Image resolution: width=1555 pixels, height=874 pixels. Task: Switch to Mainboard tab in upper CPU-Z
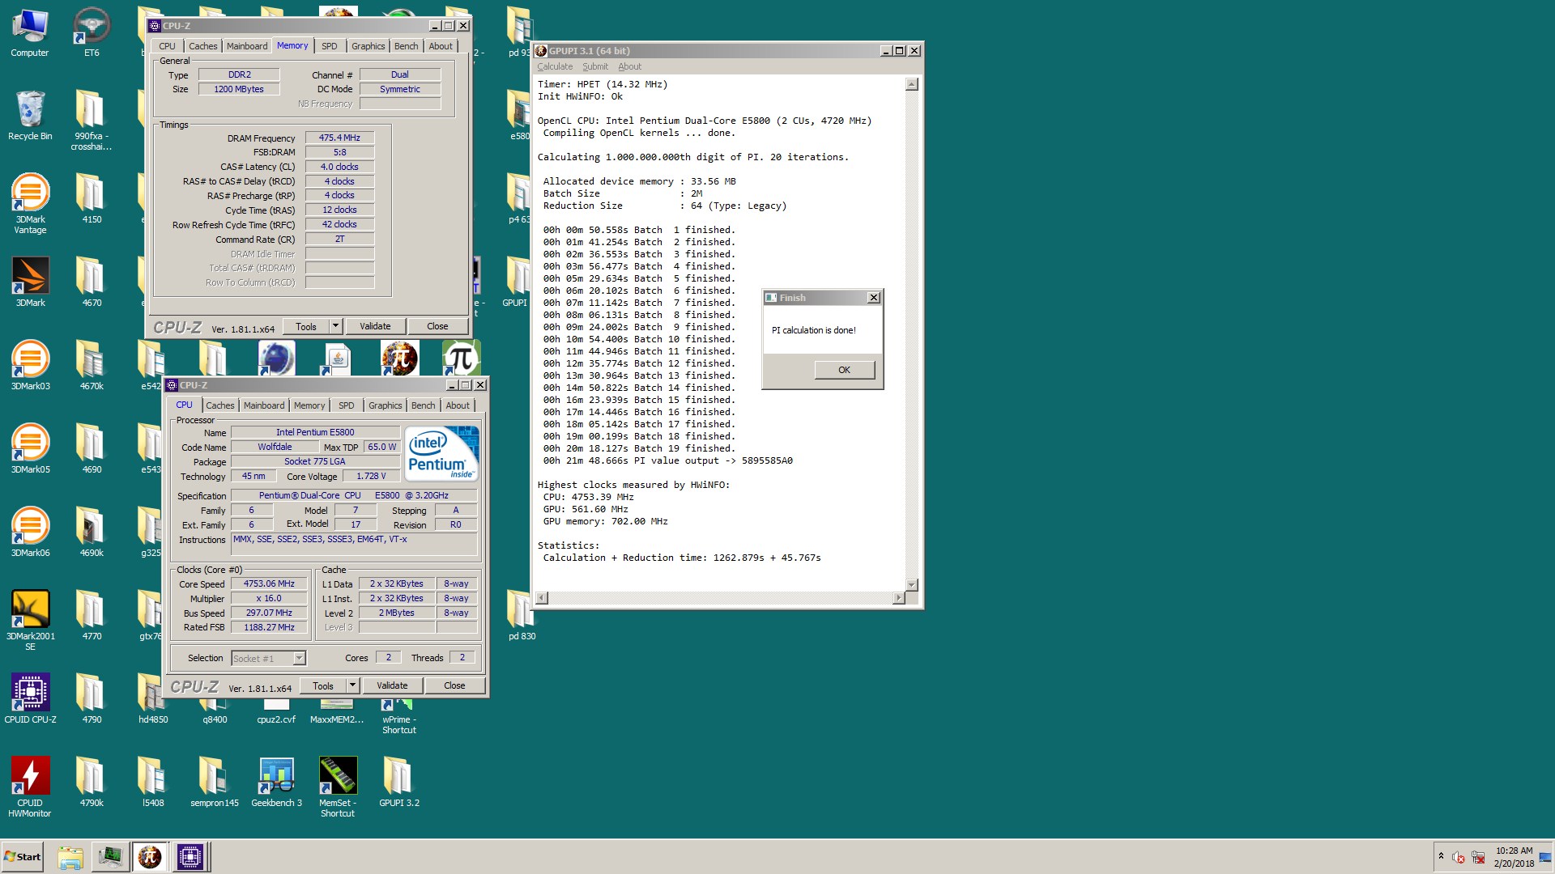click(247, 46)
